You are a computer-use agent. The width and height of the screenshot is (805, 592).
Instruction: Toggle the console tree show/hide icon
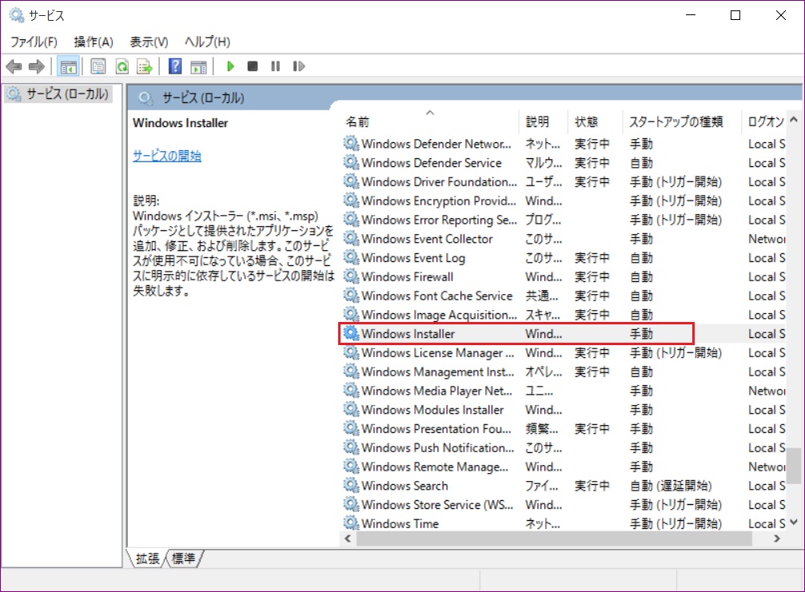pyautogui.click(x=68, y=66)
